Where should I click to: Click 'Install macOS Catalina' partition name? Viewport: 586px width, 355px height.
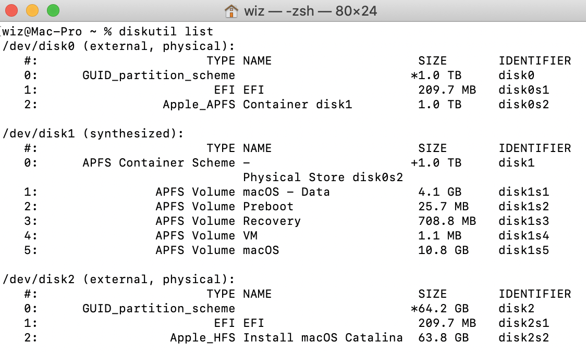coord(323,337)
